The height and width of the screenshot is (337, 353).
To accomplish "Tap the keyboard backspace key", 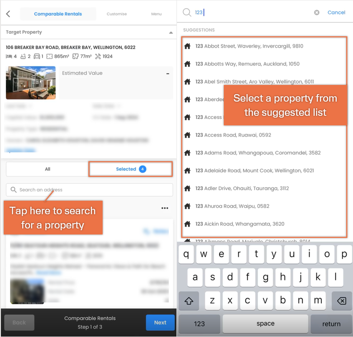I will pos(342,300).
